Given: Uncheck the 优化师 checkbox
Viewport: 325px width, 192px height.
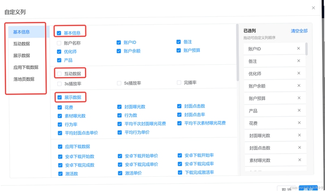Looking at the screenshot, I should click(x=59, y=52).
